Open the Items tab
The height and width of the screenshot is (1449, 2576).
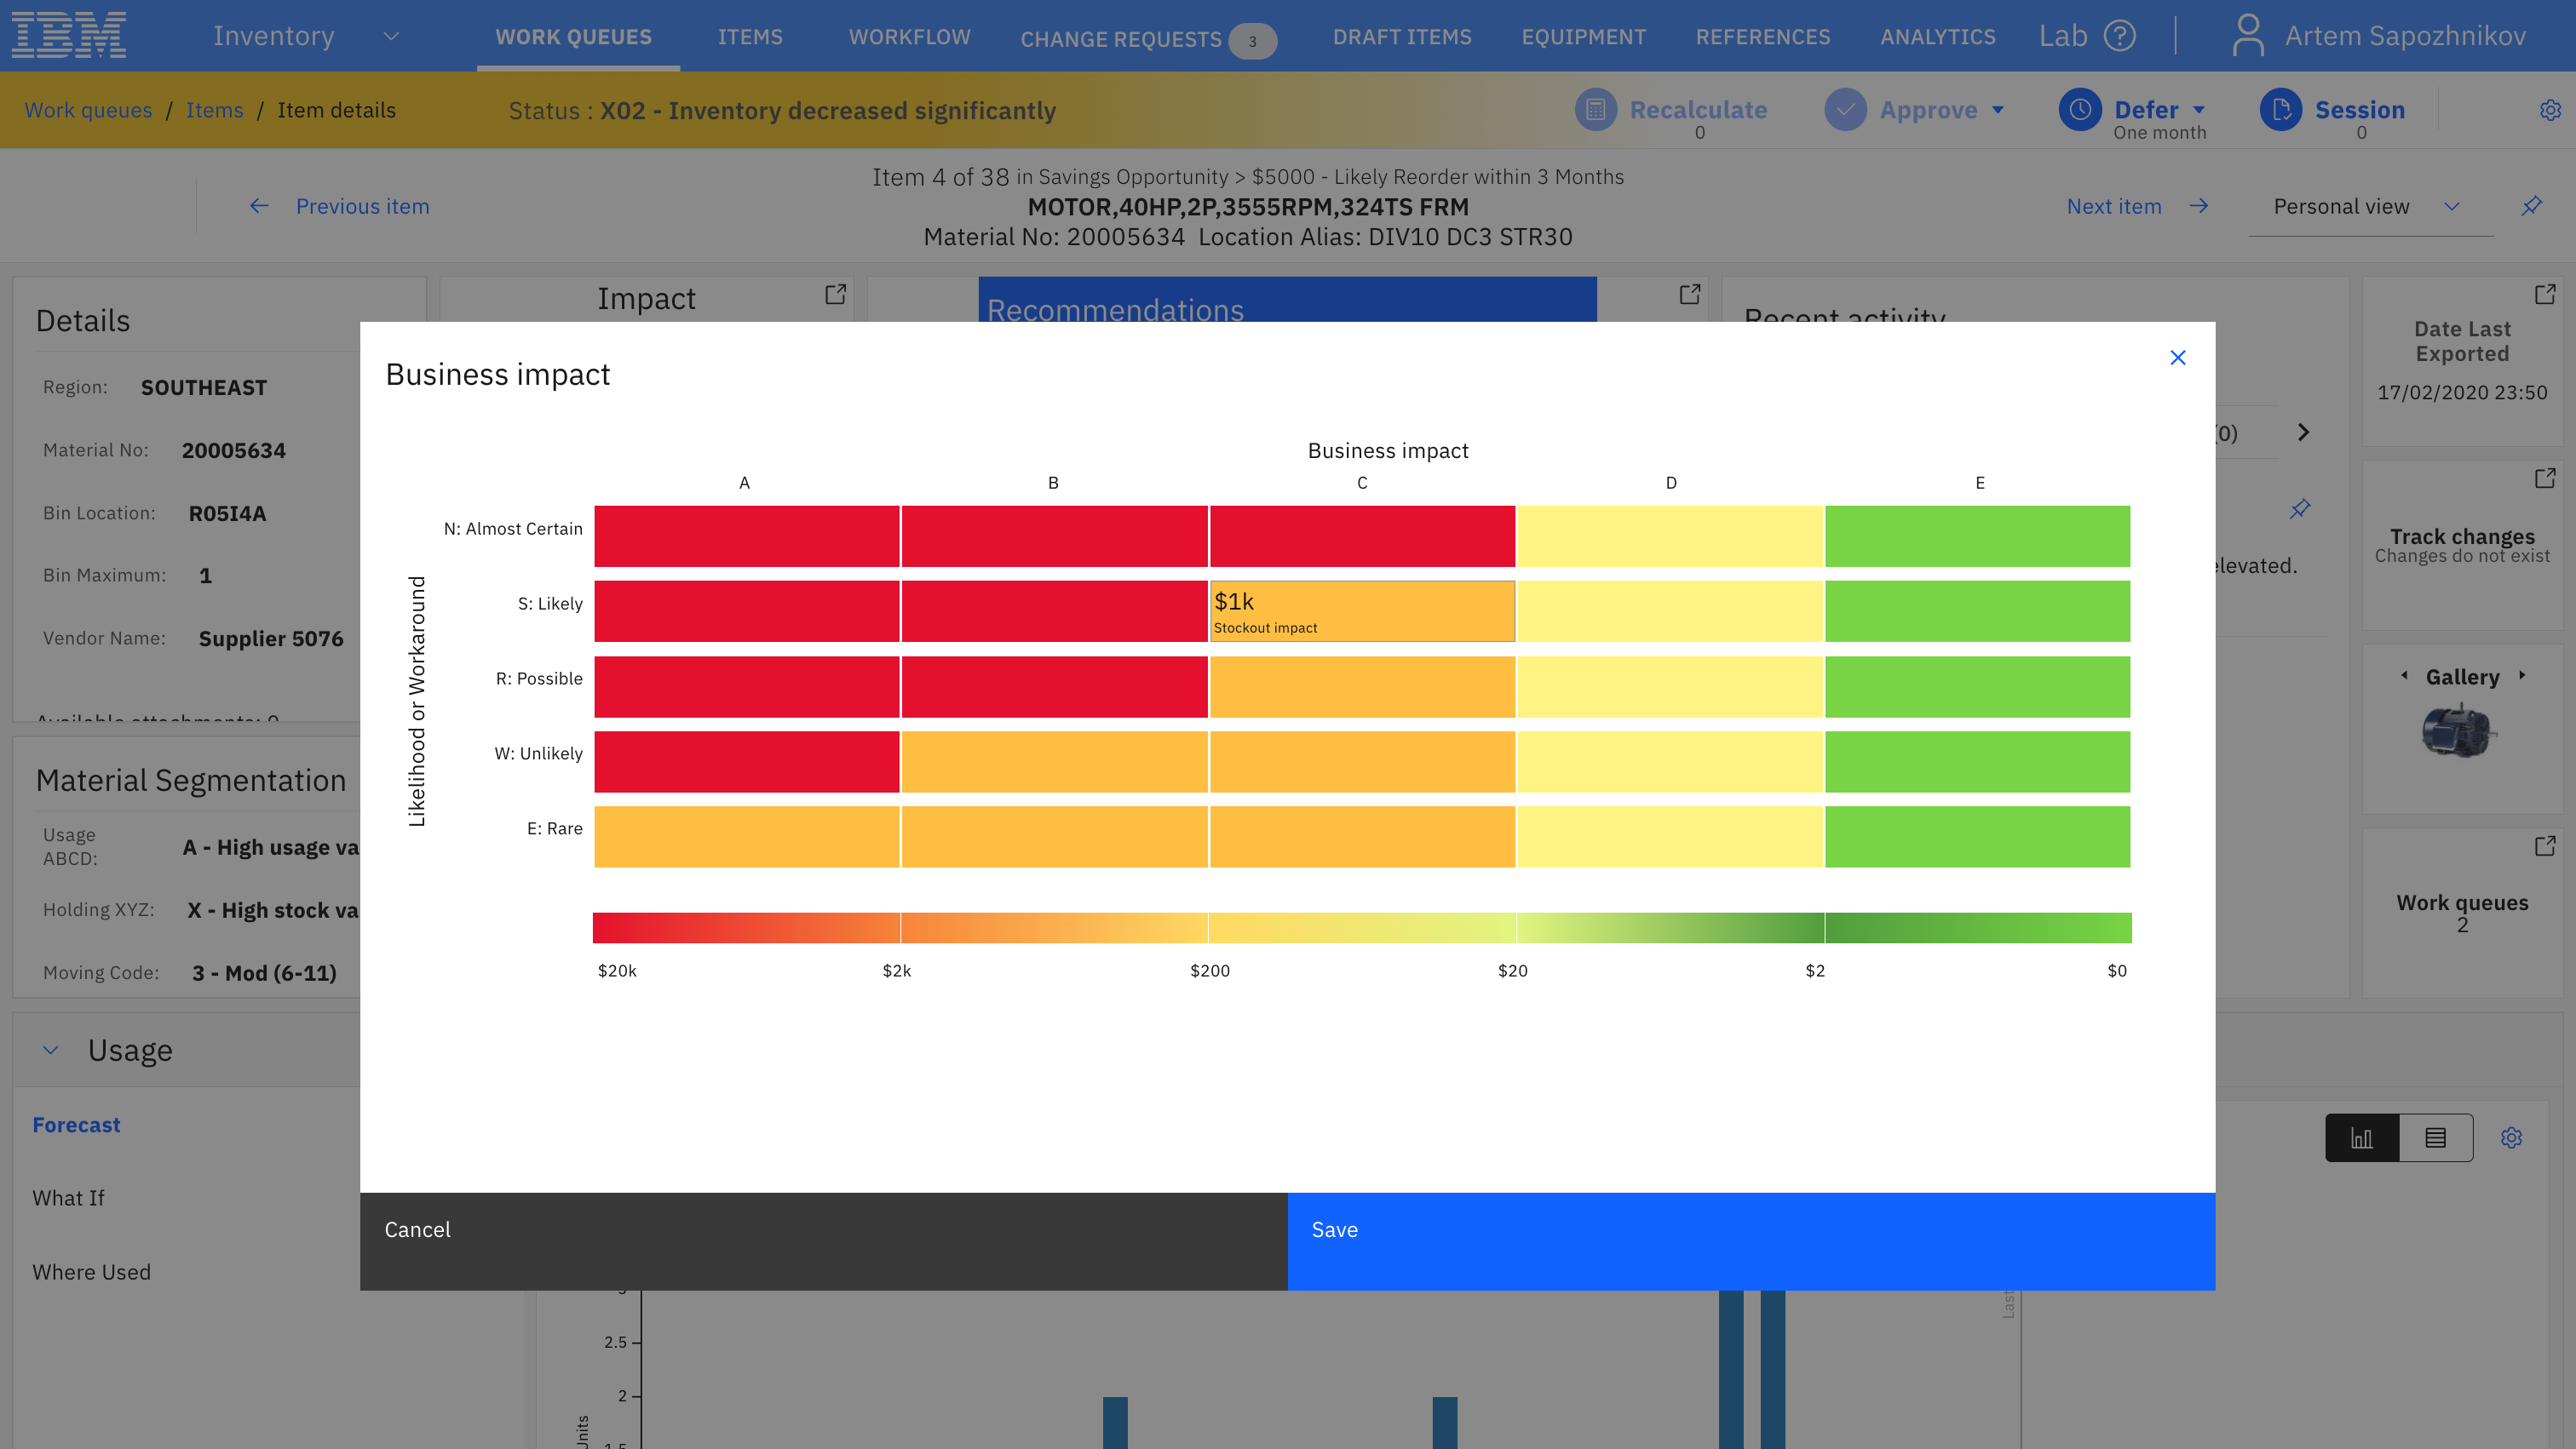pos(750,37)
